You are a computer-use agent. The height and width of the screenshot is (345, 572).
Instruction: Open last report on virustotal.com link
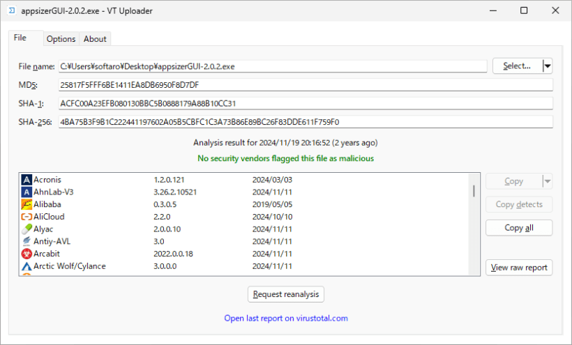[x=286, y=318]
